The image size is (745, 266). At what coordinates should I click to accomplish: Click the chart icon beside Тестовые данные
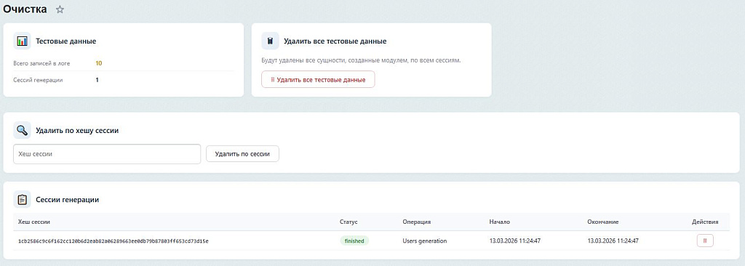click(x=22, y=41)
